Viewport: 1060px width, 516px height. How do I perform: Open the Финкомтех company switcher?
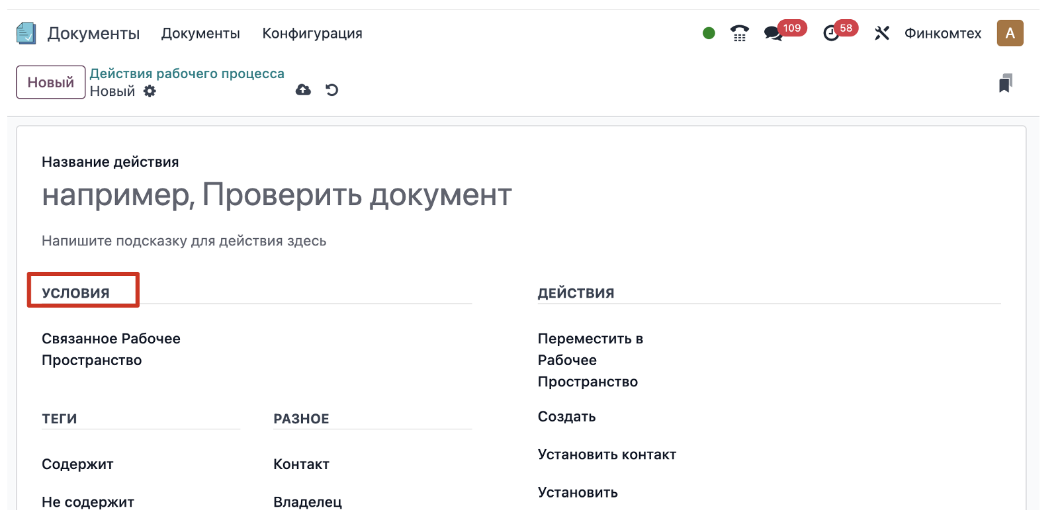click(x=942, y=33)
